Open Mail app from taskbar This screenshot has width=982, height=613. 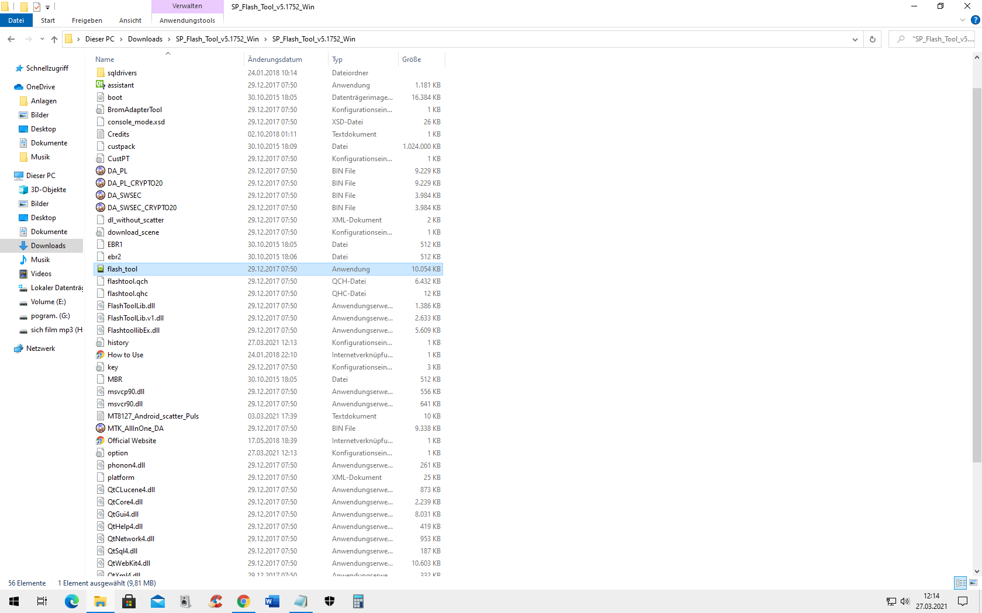pyautogui.click(x=158, y=601)
